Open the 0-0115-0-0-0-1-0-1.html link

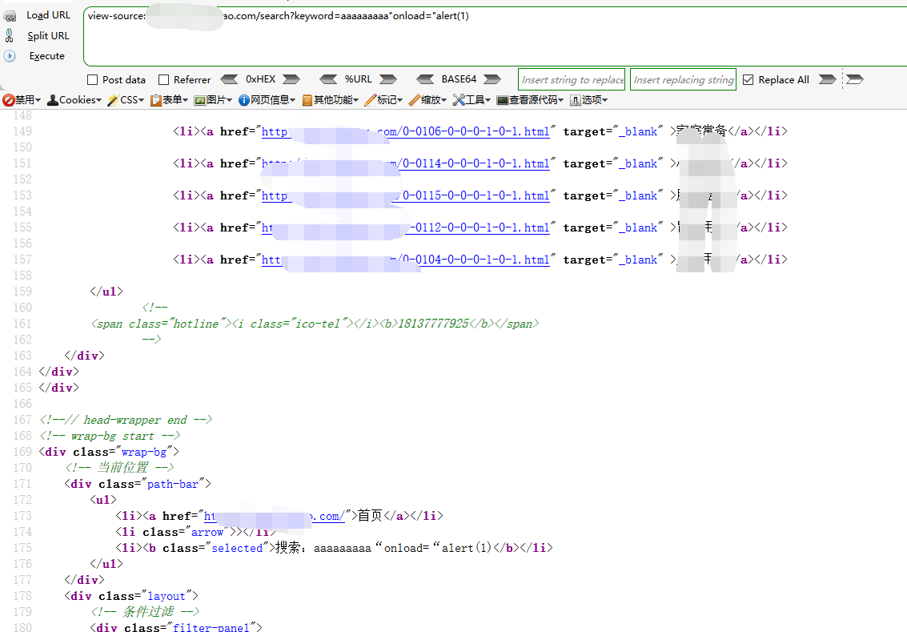406,195
